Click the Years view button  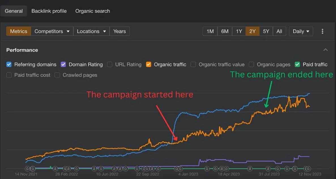(119, 31)
